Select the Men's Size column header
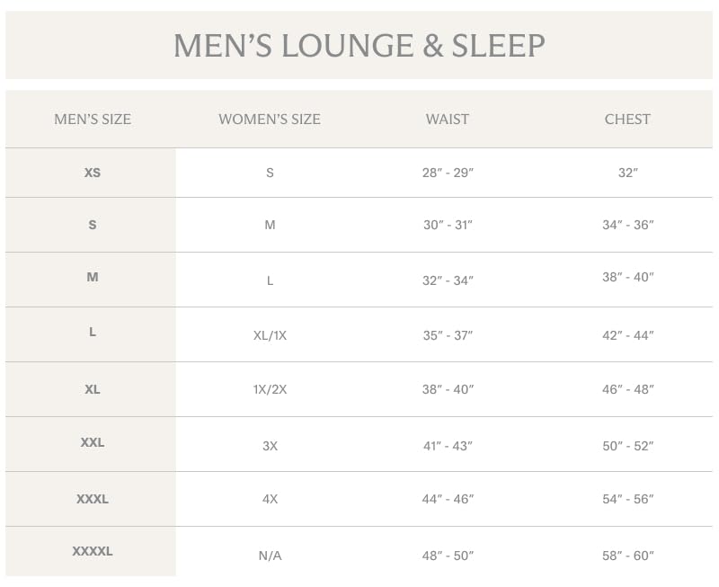 pos(93,119)
